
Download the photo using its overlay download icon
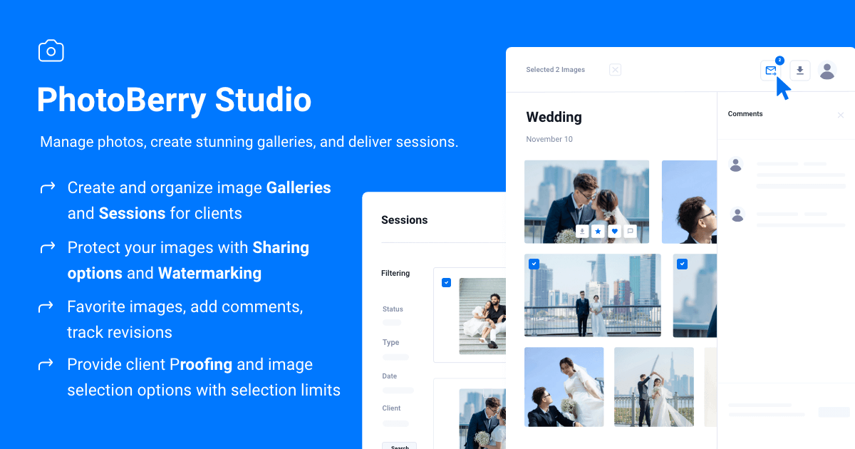[582, 231]
